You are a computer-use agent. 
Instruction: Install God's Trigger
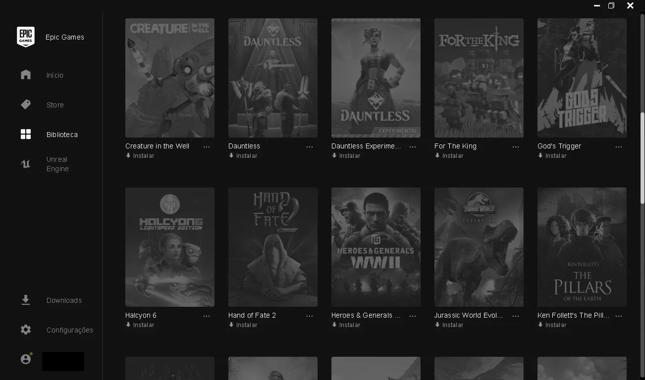click(x=552, y=156)
